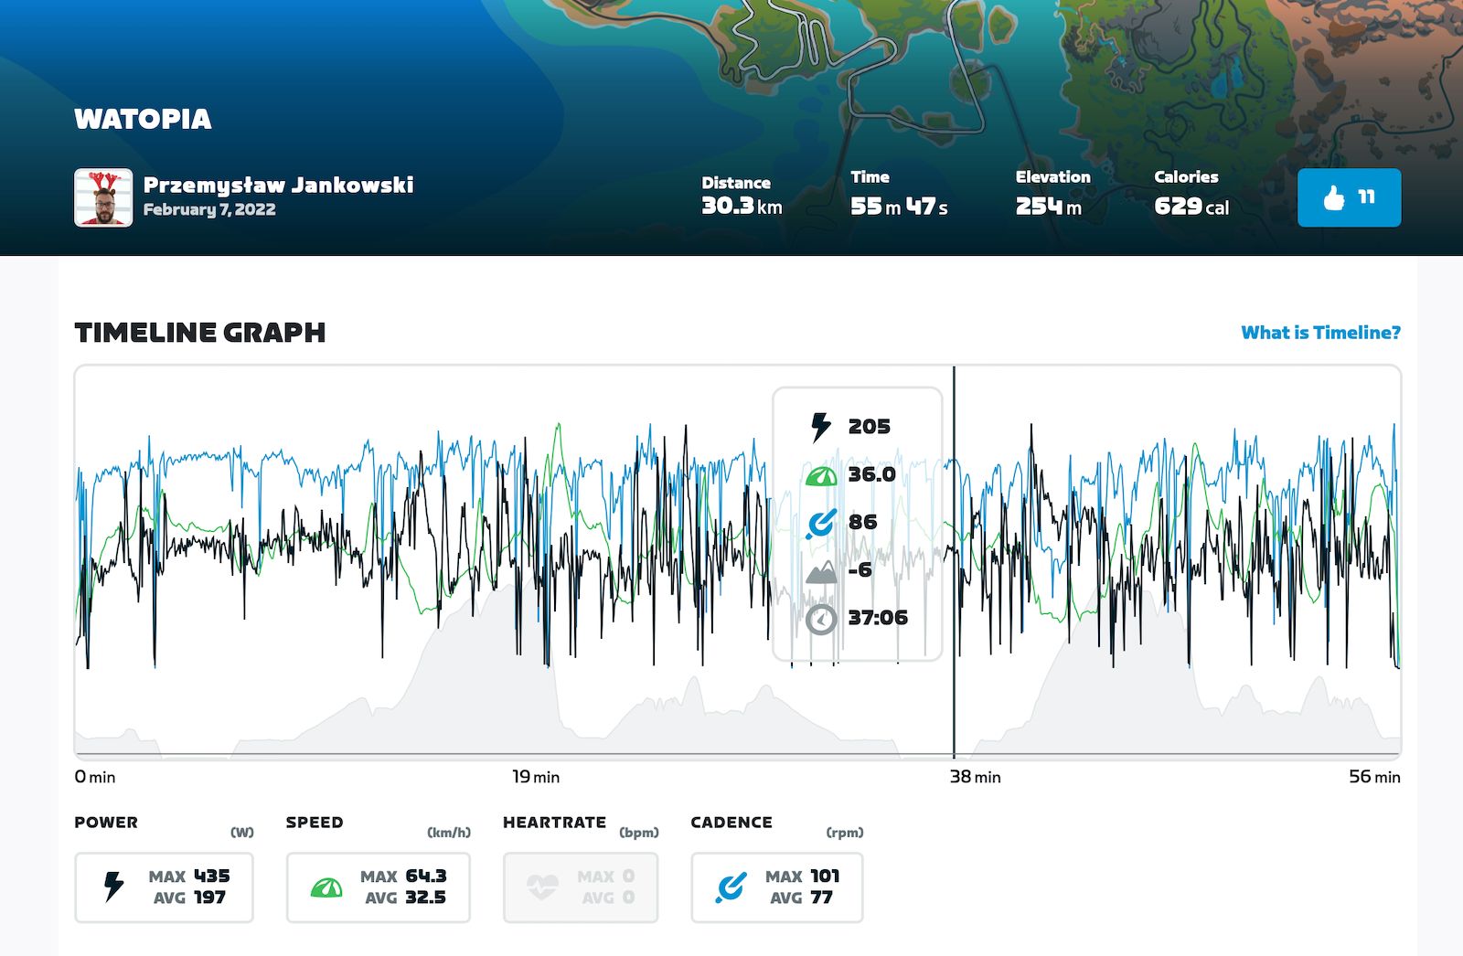This screenshot has width=1463, height=956.
Task: Toggle the disabled Heartrate graph card
Action: click(x=581, y=887)
